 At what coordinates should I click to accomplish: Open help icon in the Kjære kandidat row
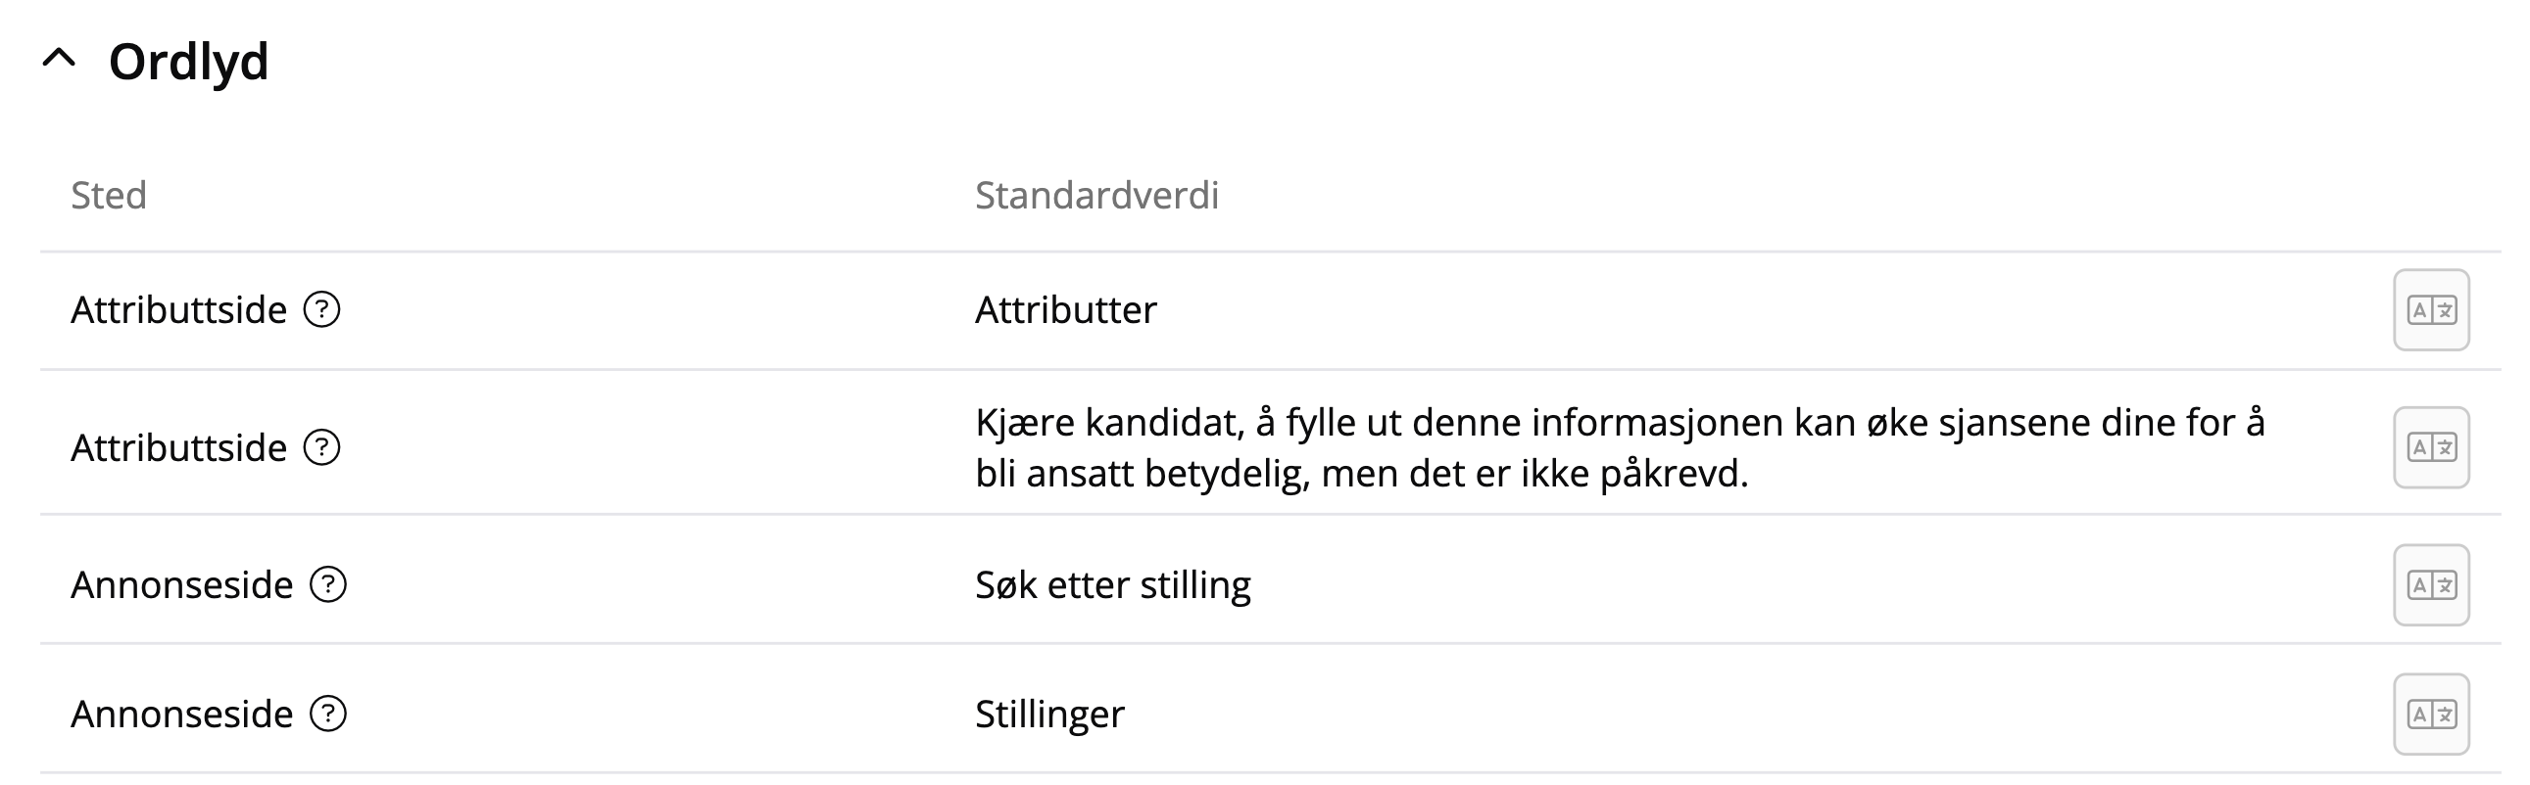tap(321, 447)
